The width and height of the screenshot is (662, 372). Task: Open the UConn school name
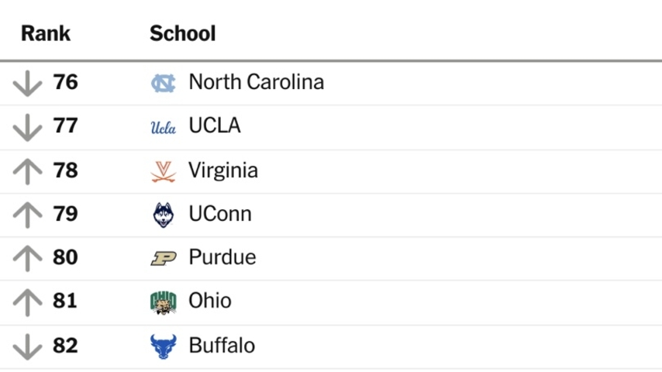pyautogui.click(x=220, y=214)
